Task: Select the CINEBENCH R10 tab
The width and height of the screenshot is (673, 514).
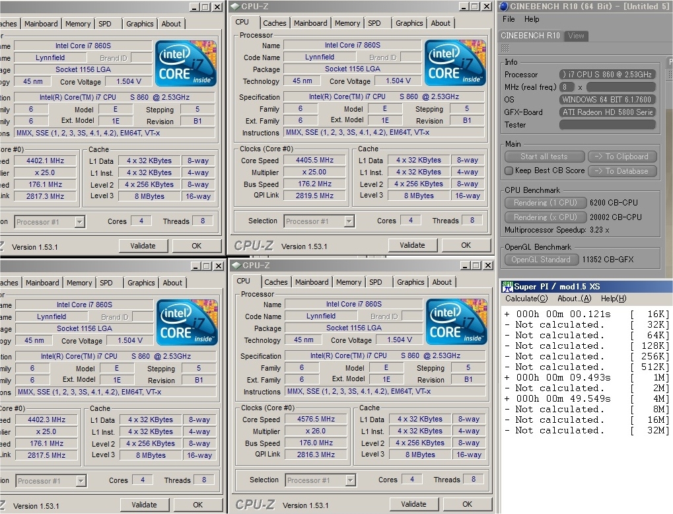Action: (x=530, y=36)
